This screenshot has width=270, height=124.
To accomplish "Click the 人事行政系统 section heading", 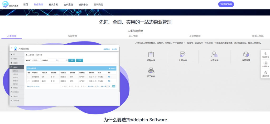I will (135, 31).
